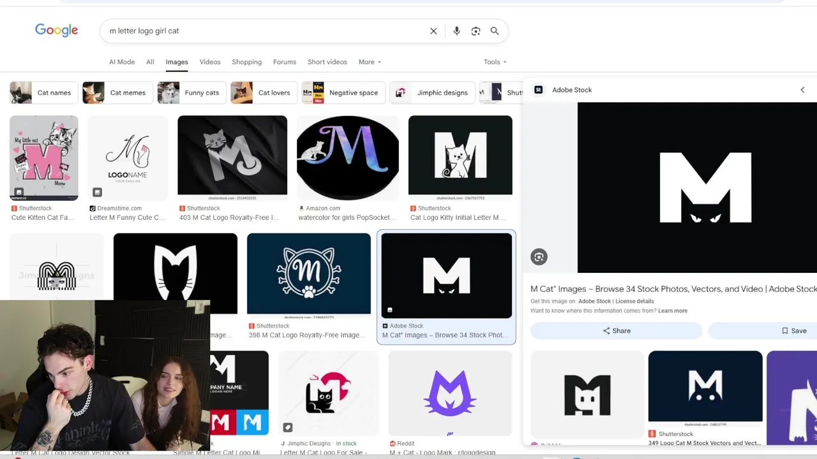Open the Jimphic Designs black cat logo thumbnail

(x=328, y=393)
